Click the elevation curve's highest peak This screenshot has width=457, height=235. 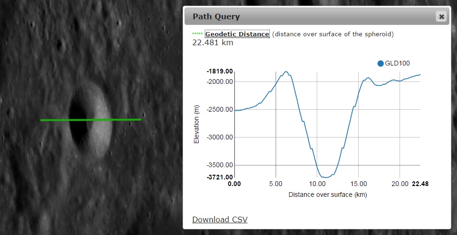click(x=286, y=72)
